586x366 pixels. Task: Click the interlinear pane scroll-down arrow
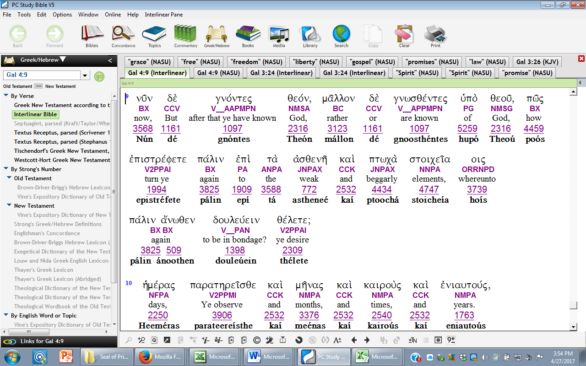(x=573, y=327)
